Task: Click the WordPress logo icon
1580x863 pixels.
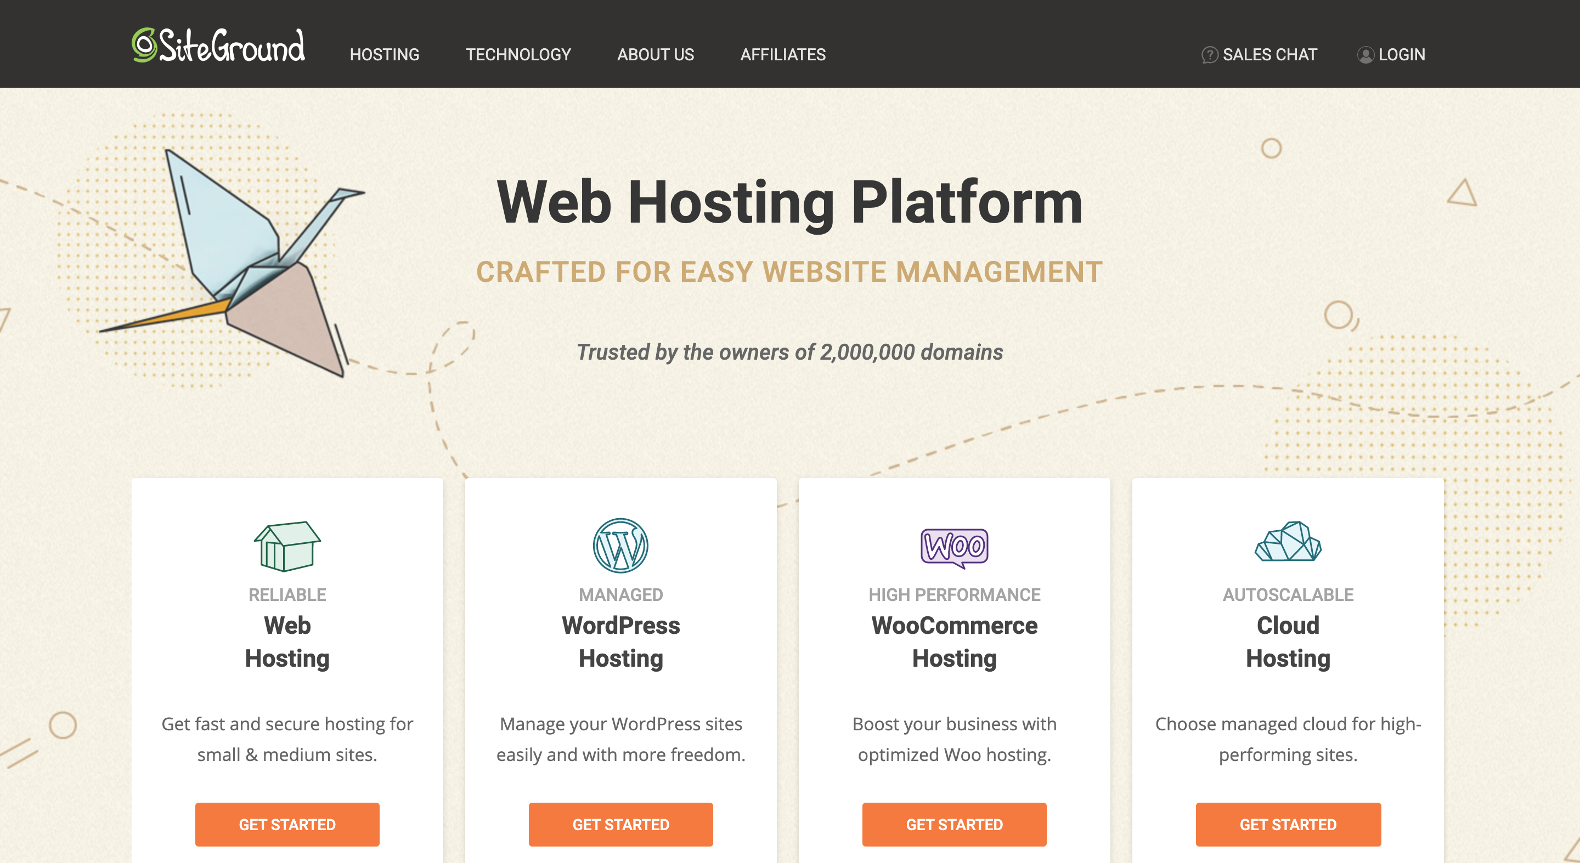Action: [x=620, y=546]
